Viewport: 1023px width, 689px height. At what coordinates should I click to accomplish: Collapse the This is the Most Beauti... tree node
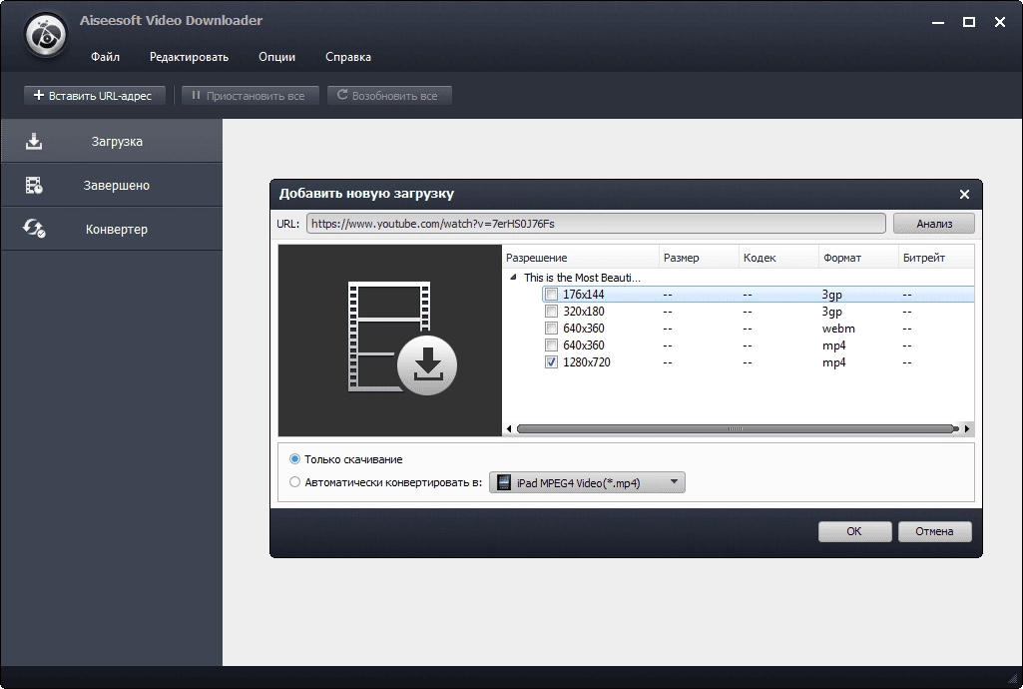pos(513,278)
